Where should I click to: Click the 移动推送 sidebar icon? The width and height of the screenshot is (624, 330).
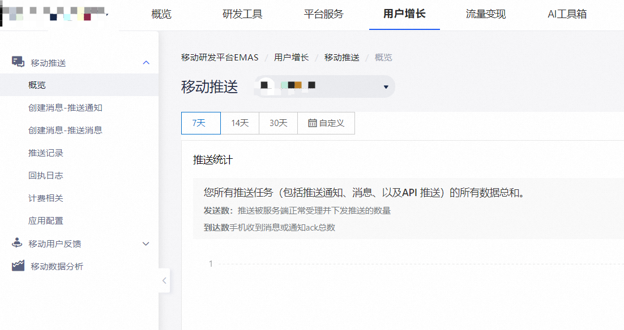point(18,62)
